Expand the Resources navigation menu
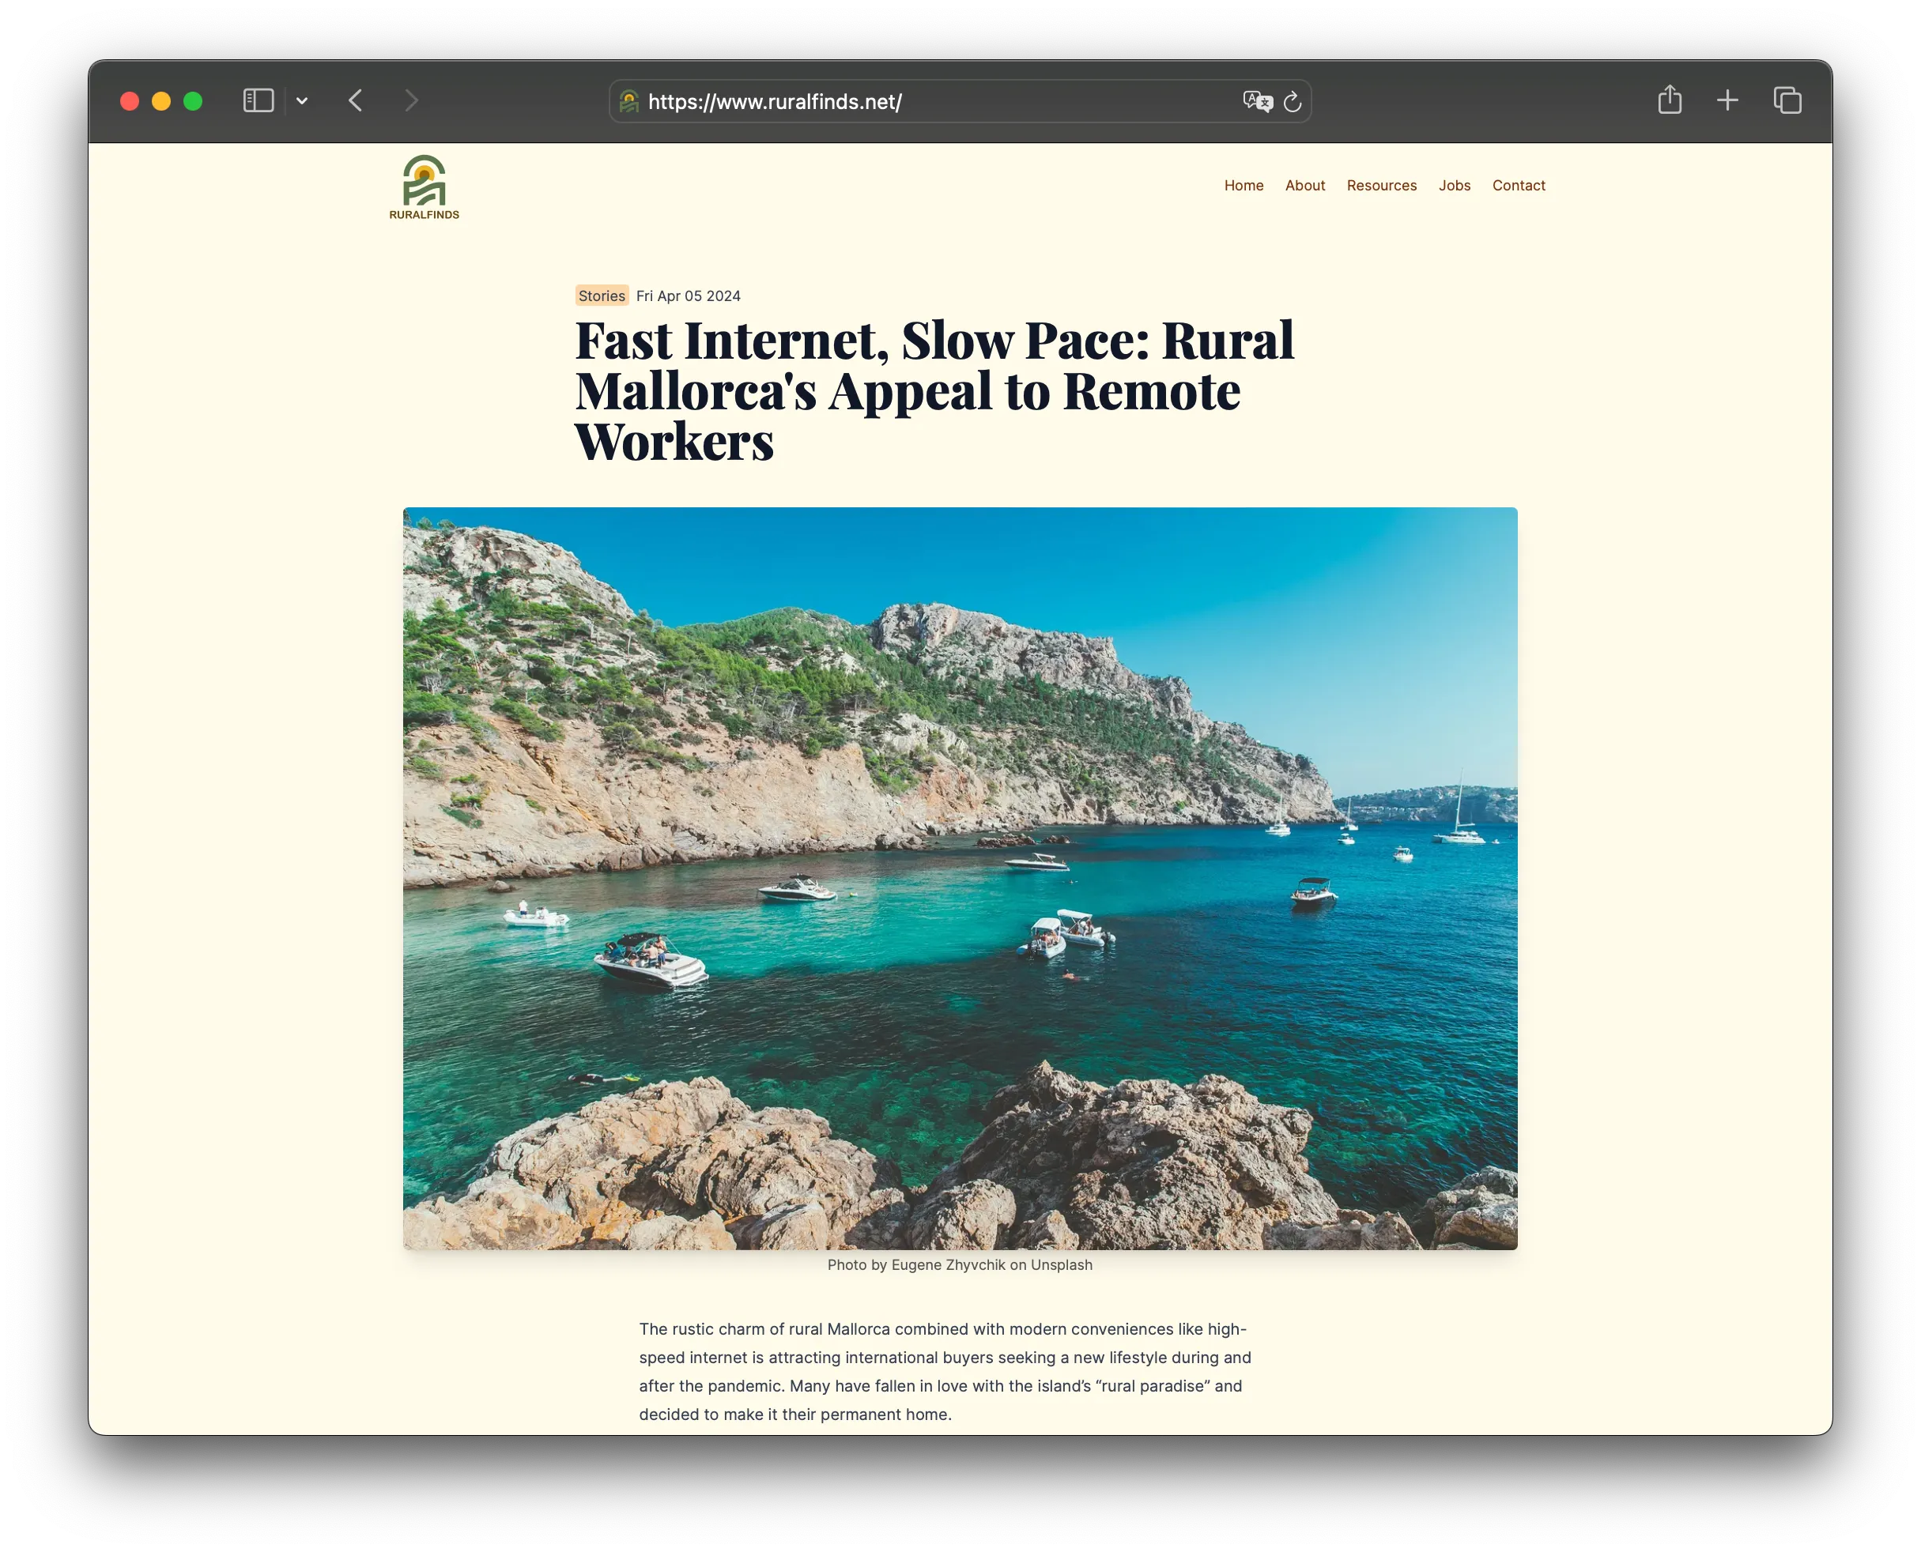The height and width of the screenshot is (1552, 1921). (1381, 185)
